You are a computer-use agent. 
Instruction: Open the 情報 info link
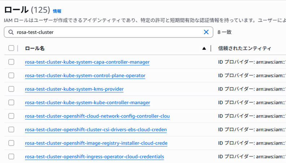57,11
